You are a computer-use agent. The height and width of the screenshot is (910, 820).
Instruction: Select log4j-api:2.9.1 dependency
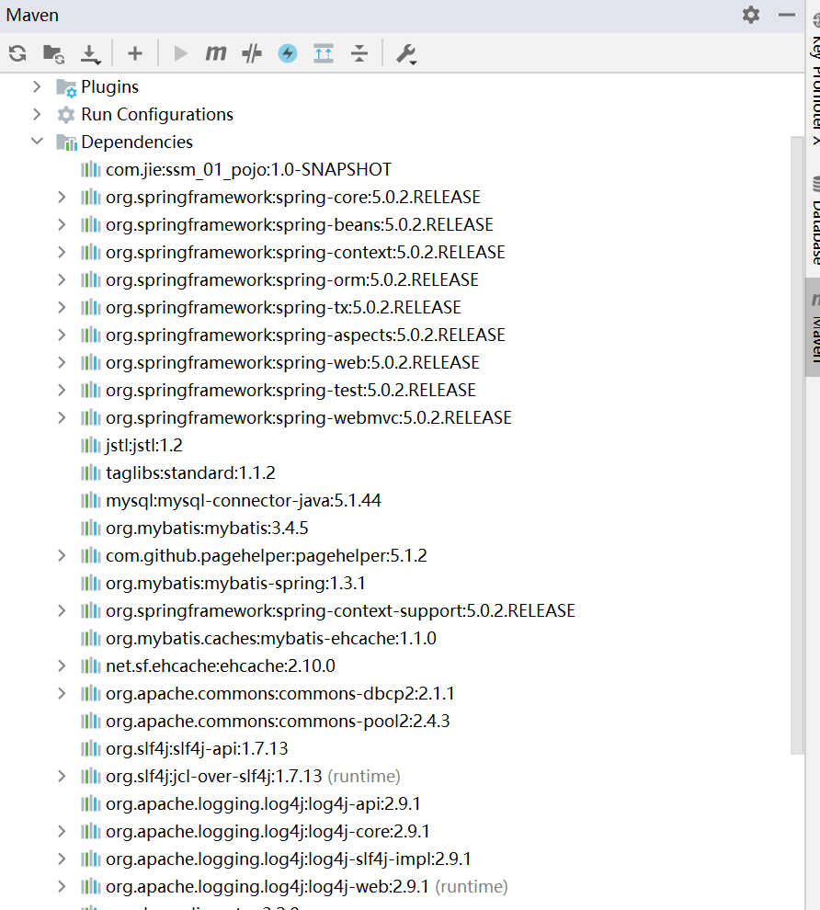click(263, 803)
